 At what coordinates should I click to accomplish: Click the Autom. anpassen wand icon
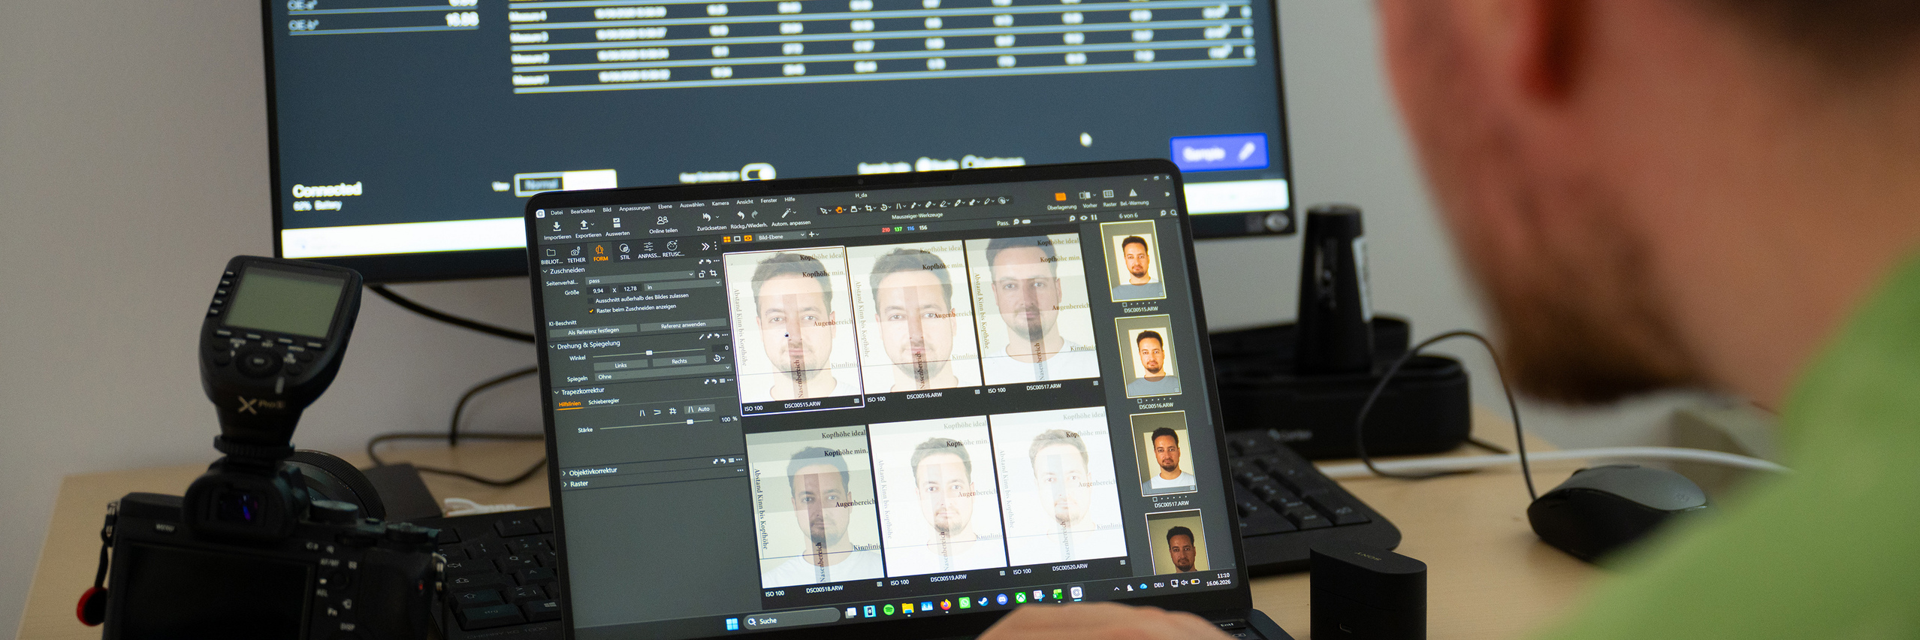786,213
